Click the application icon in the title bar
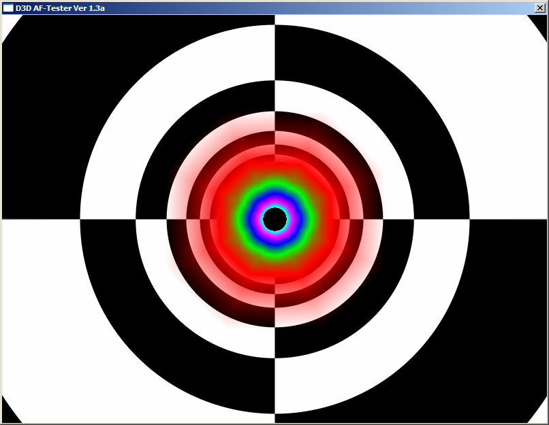 click(8, 7)
